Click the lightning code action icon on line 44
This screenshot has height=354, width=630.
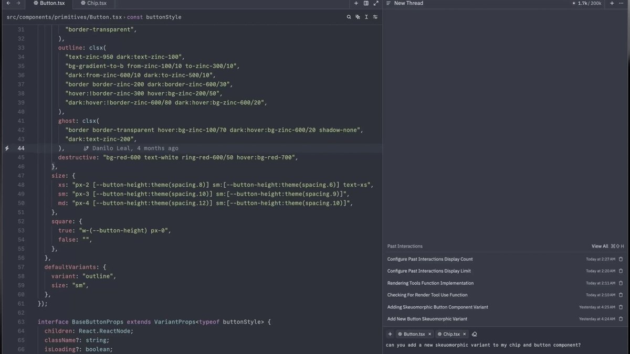click(7, 148)
